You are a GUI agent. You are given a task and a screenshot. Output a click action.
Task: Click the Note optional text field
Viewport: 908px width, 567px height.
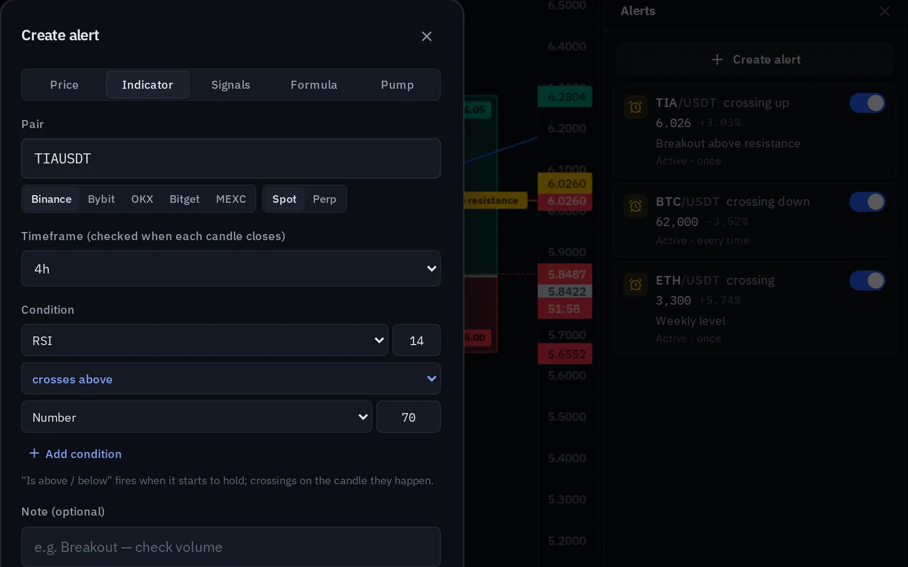231,547
